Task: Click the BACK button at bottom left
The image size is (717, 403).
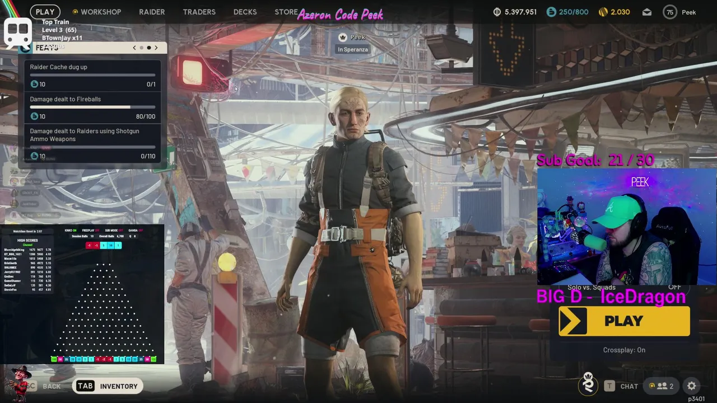Action: pos(52,386)
